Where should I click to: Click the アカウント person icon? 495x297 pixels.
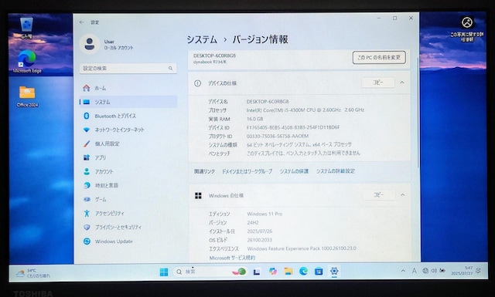click(87, 172)
